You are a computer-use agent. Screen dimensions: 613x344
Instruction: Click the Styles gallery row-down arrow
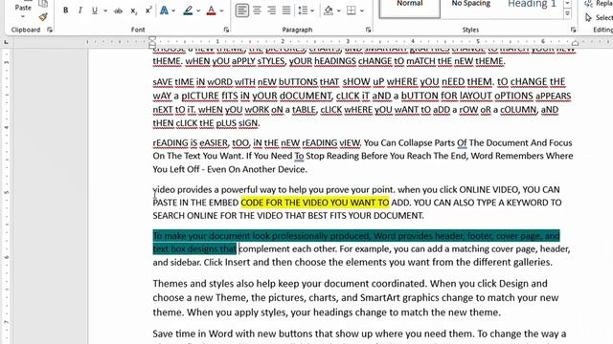pos(567,4)
